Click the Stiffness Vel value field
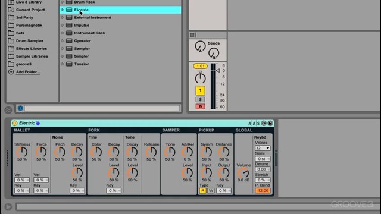Screen dimensions: 381x214 [x=22, y=180]
